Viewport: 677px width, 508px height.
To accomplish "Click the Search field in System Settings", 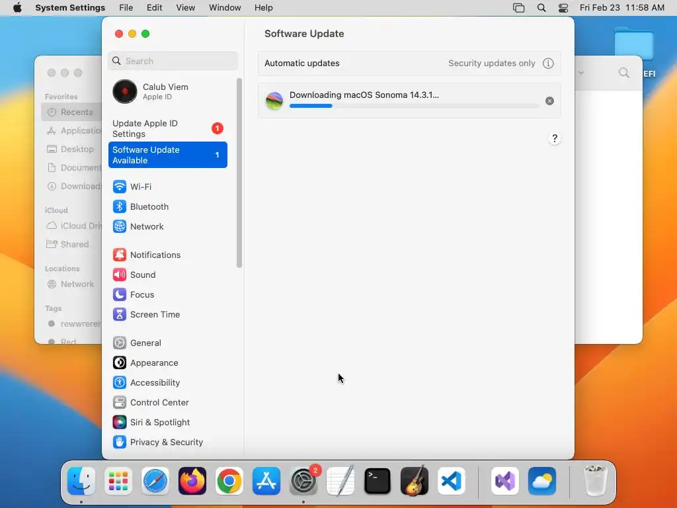I will click(173, 61).
